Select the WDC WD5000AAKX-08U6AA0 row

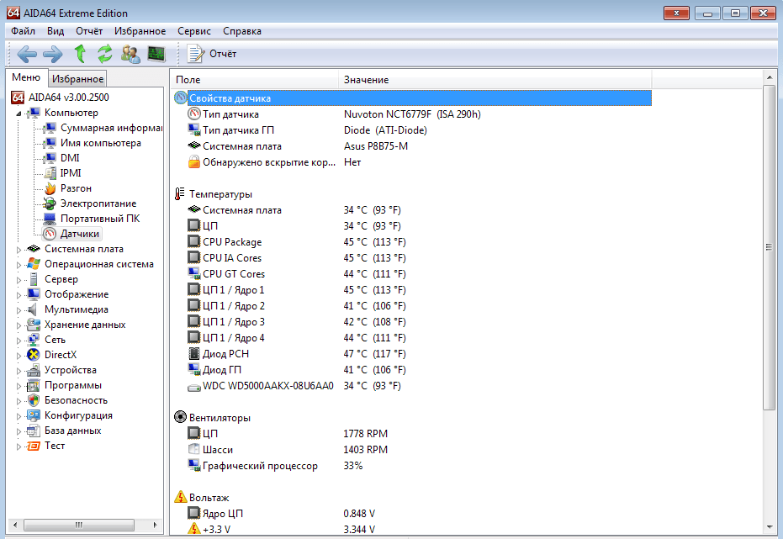[412, 386]
